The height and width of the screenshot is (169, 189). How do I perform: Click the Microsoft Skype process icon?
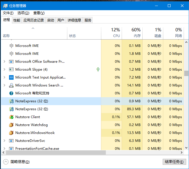11,70
